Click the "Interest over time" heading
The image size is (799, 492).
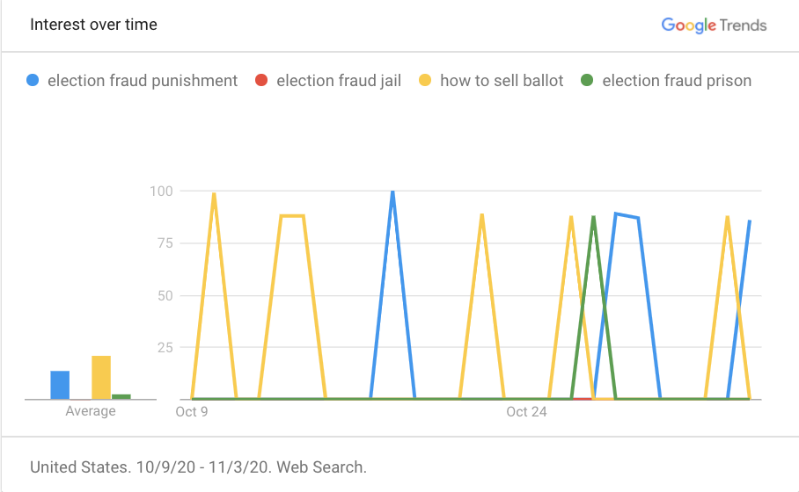coord(93,25)
